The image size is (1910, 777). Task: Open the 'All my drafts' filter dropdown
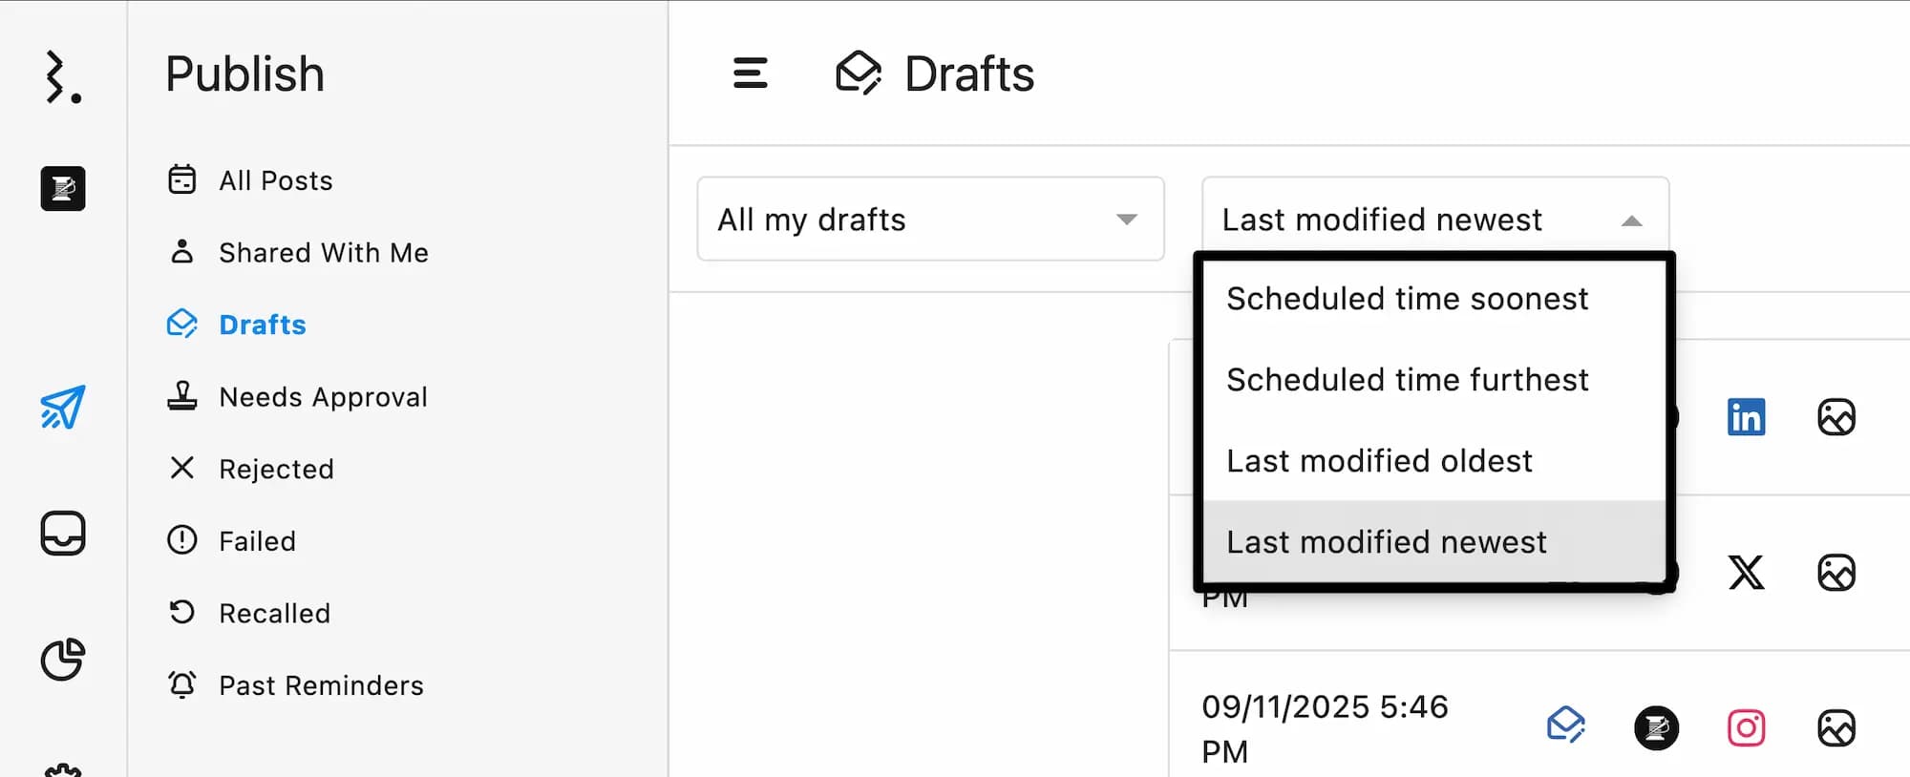(x=930, y=220)
